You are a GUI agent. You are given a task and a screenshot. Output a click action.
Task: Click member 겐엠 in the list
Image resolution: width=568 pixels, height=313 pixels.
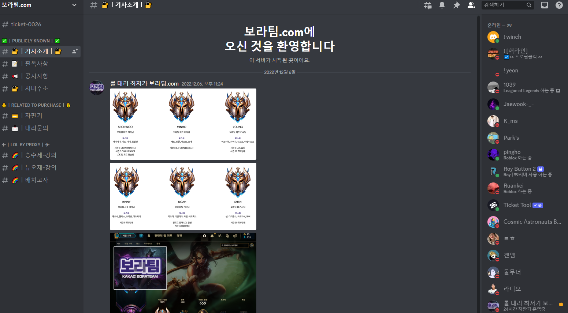pos(524,256)
